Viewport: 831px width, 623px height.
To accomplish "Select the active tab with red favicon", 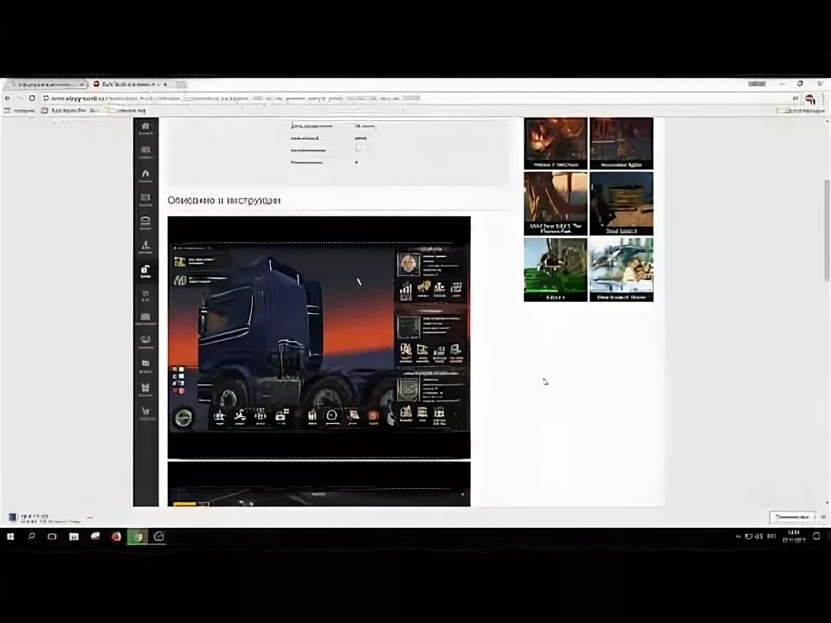I will [132, 84].
